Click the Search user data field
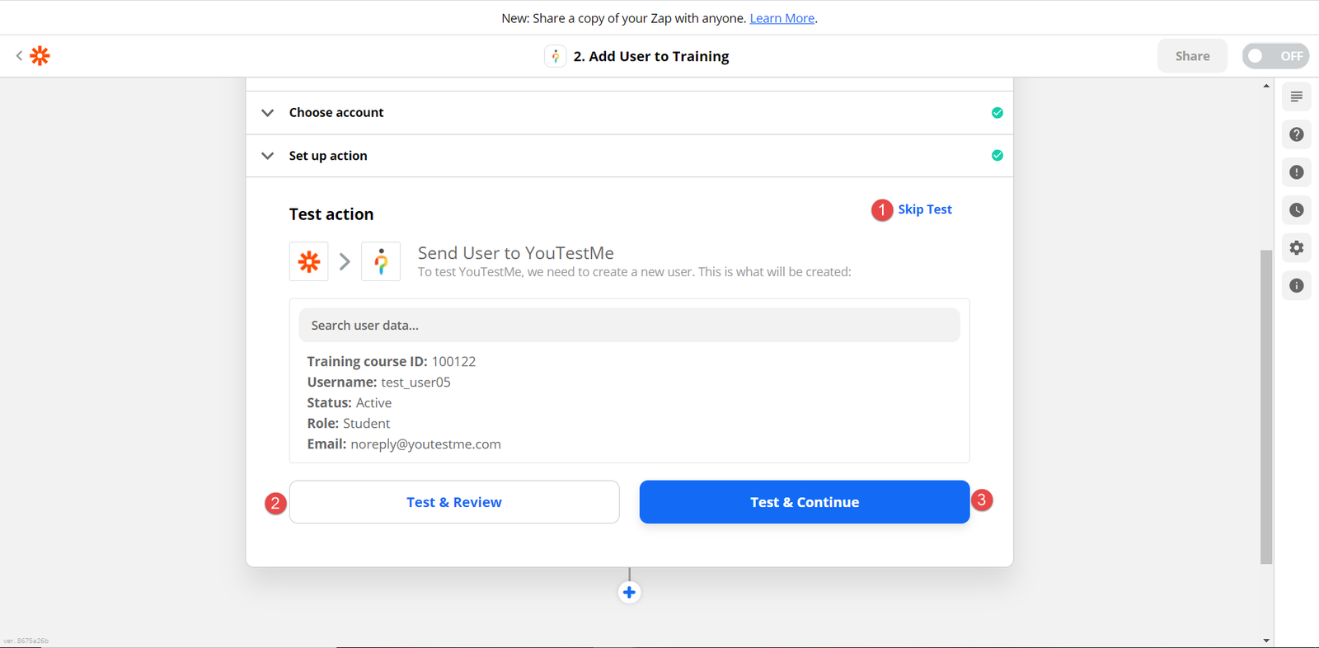The image size is (1319, 648). pyautogui.click(x=629, y=326)
